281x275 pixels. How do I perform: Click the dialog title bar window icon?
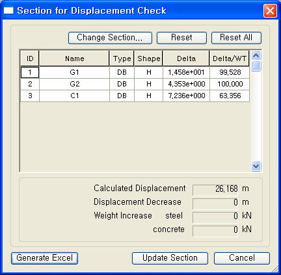(8, 10)
